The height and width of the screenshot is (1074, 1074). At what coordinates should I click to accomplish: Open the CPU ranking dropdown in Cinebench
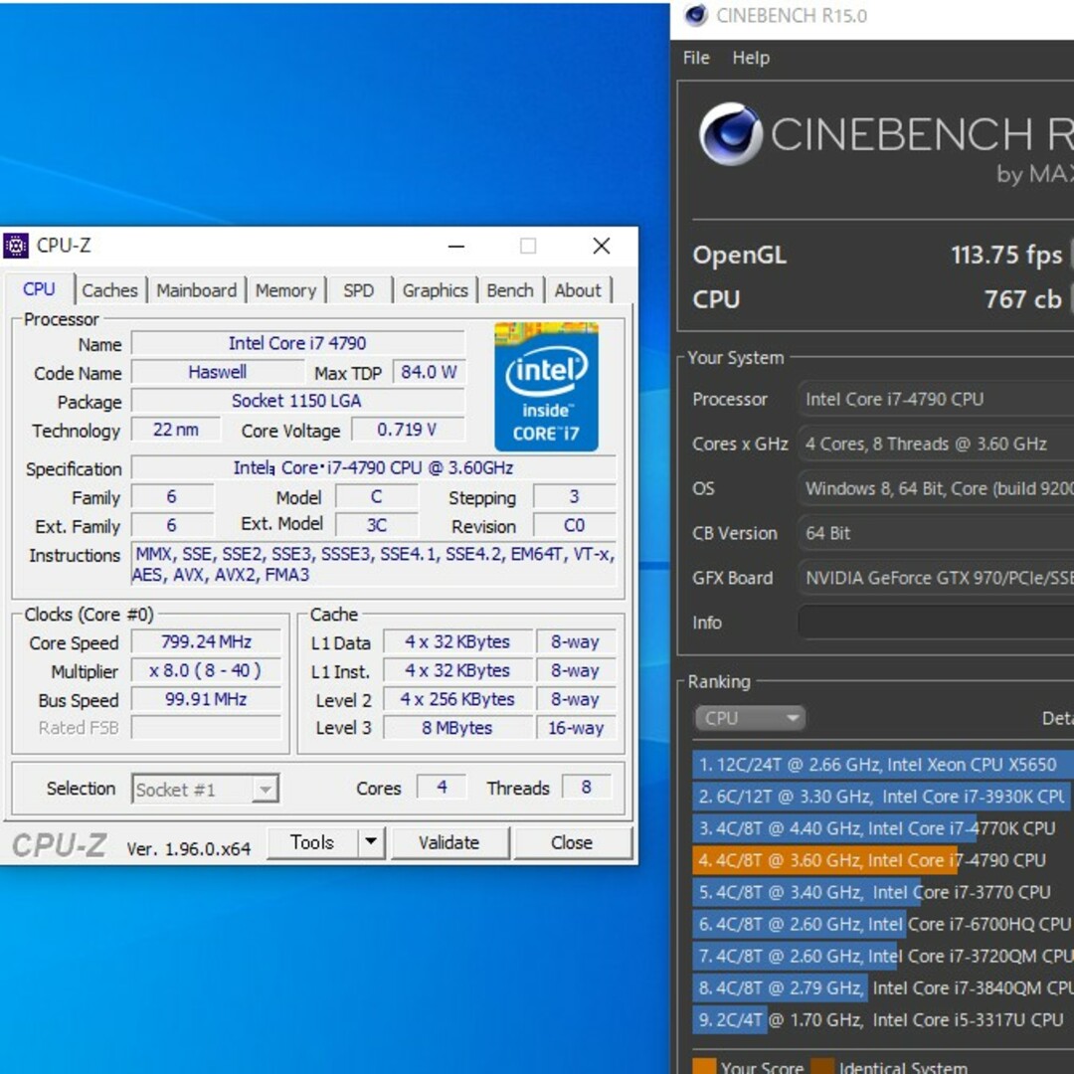point(750,719)
